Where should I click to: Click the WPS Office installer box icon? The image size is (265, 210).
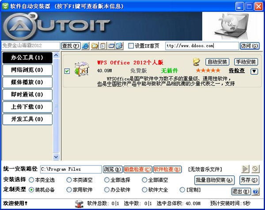82,69
